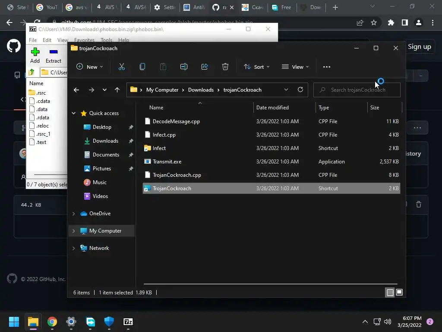Show hidden system tray icons chevron
Viewport: 442px width, 332px height.
[365, 322]
